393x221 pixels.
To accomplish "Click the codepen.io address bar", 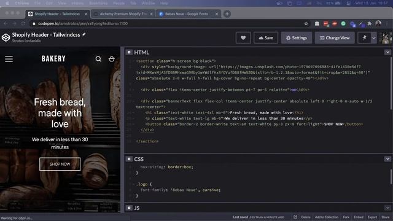I will pos(168,23).
